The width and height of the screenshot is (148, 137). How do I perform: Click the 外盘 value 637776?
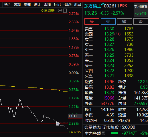tap(107, 104)
